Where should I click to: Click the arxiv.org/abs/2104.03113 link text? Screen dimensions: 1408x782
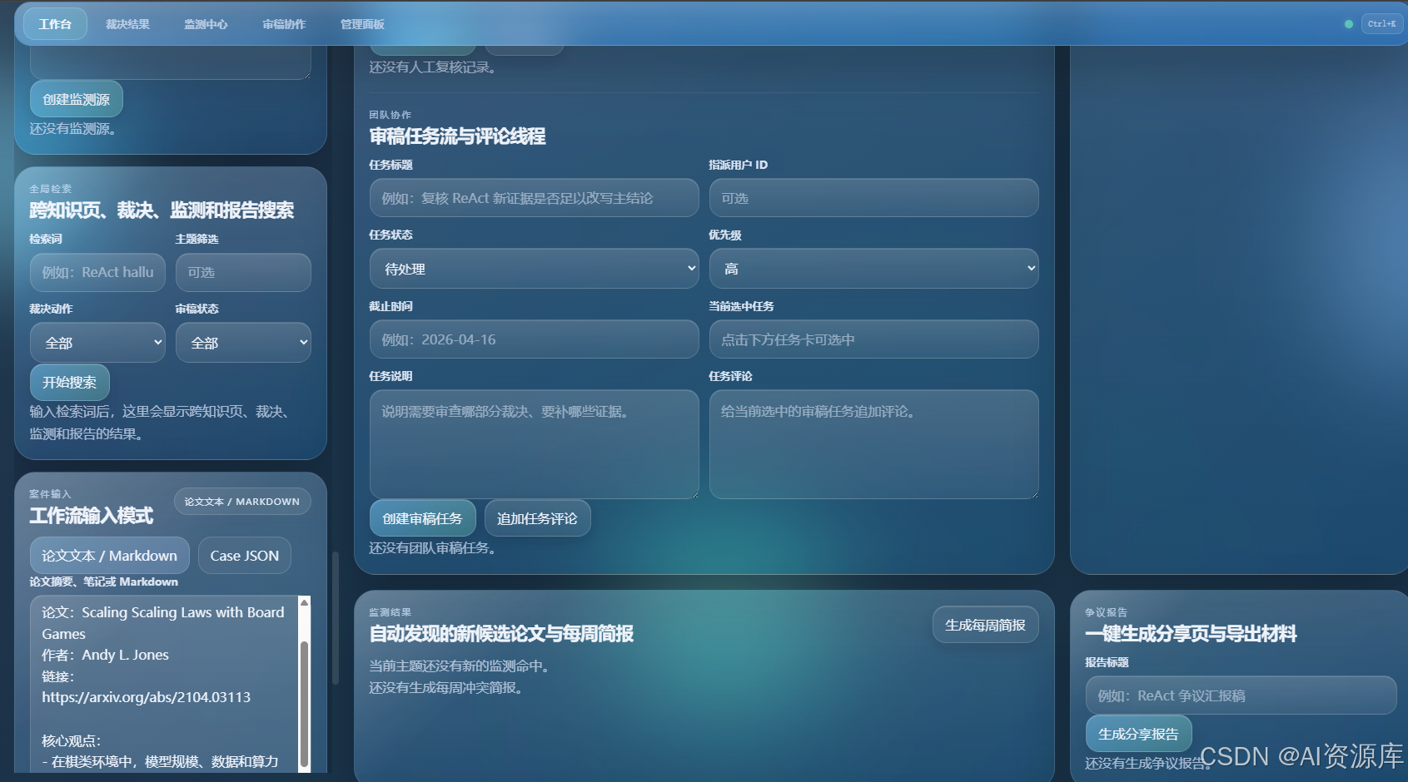point(147,697)
